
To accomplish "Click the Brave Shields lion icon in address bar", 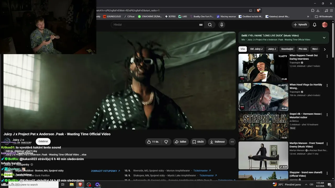I will 258,10.
